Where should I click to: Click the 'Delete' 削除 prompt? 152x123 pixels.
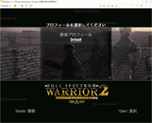click(x=25, y=111)
